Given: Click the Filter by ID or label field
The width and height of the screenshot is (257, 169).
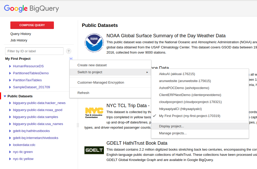Looking at the screenshot, I should click(34, 51).
